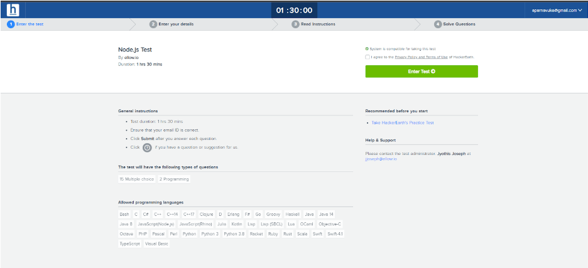Image resolution: width=588 pixels, height=268 pixels.
Task: Check the agree to Privacy Policy checkbox
Action: (367, 56)
